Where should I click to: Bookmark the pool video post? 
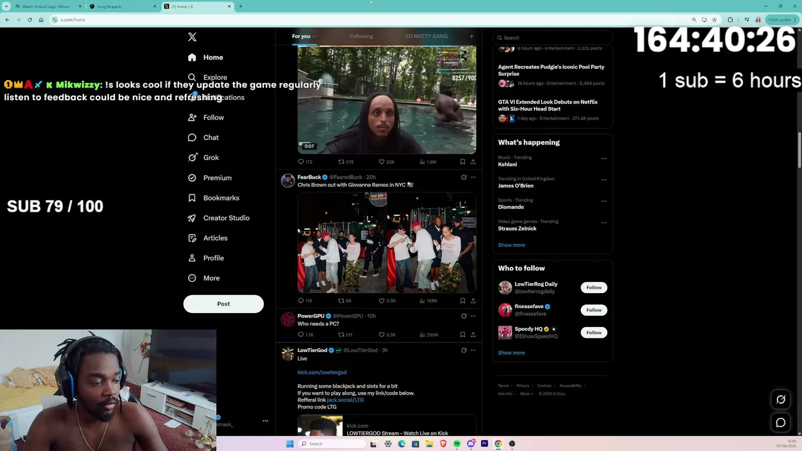(x=462, y=162)
